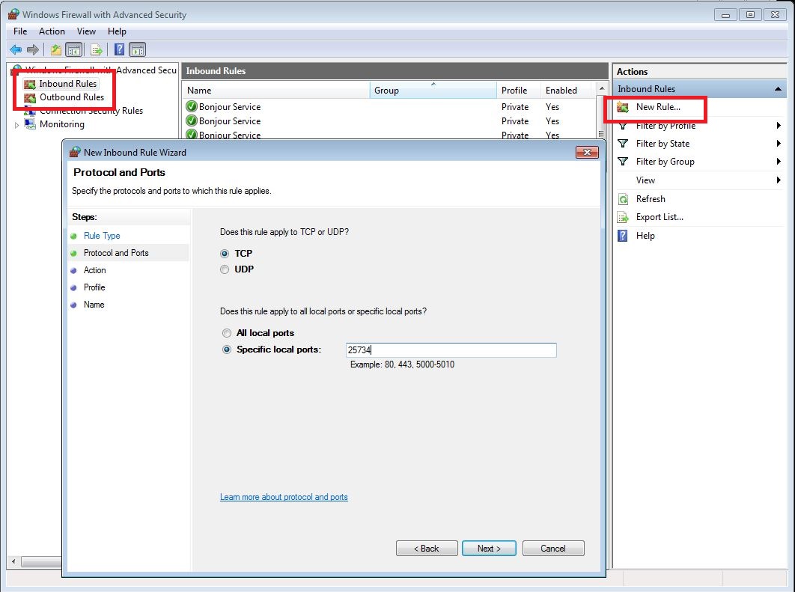Open Learn more about protocol and ports link
795x592 pixels.
pos(284,497)
